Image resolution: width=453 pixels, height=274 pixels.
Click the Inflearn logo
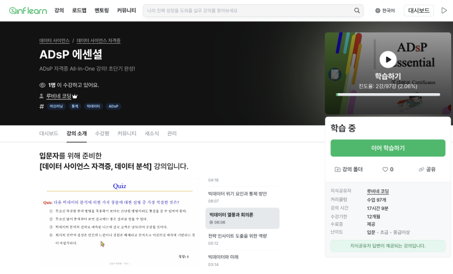tap(28, 11)
